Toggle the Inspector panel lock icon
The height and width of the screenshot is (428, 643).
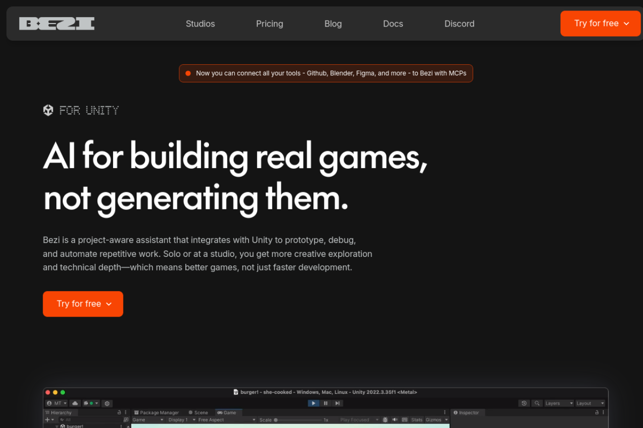[x=597, y=412]
